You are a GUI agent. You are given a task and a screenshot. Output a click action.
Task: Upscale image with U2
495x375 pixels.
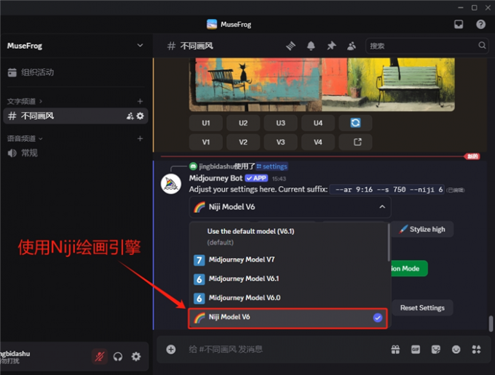click(x=243, y=123)
